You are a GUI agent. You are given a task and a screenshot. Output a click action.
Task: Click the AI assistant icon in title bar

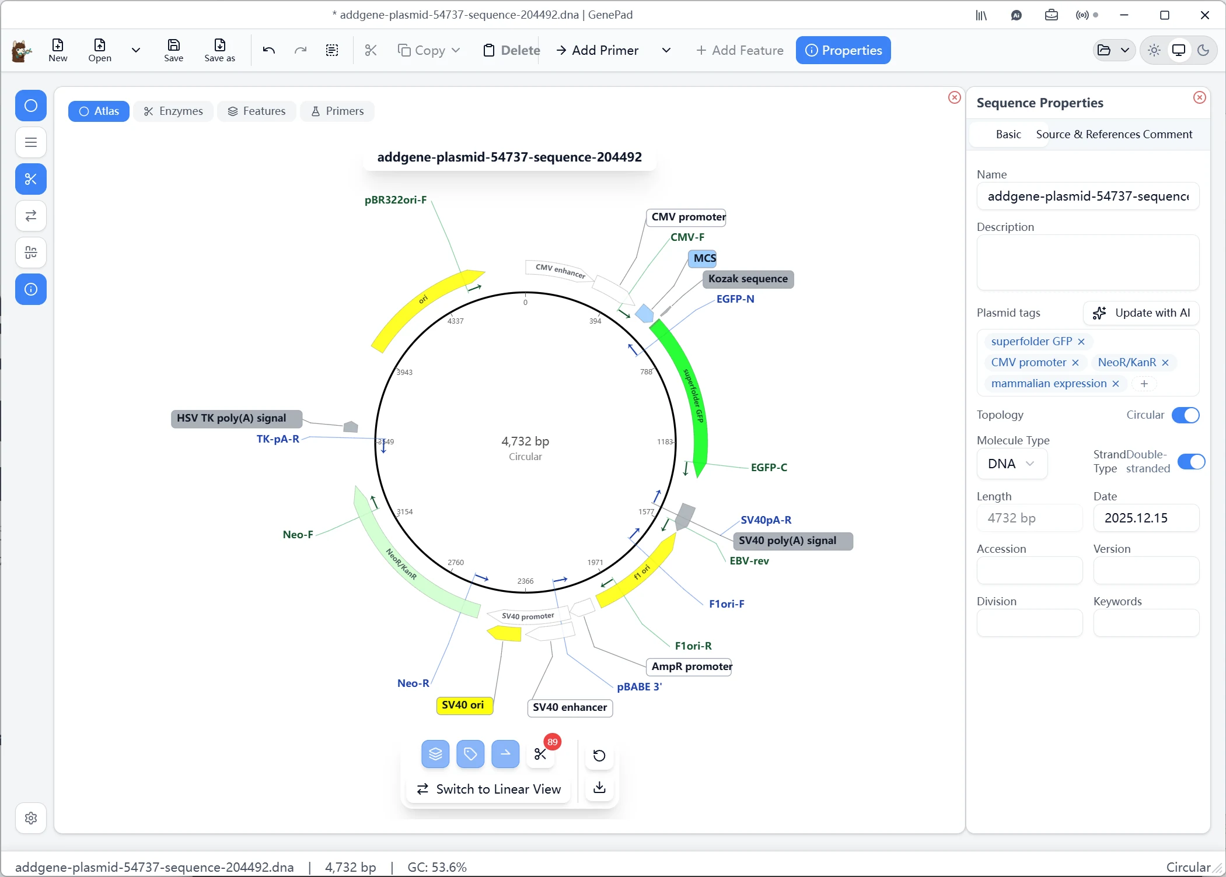pos(1017,15)
